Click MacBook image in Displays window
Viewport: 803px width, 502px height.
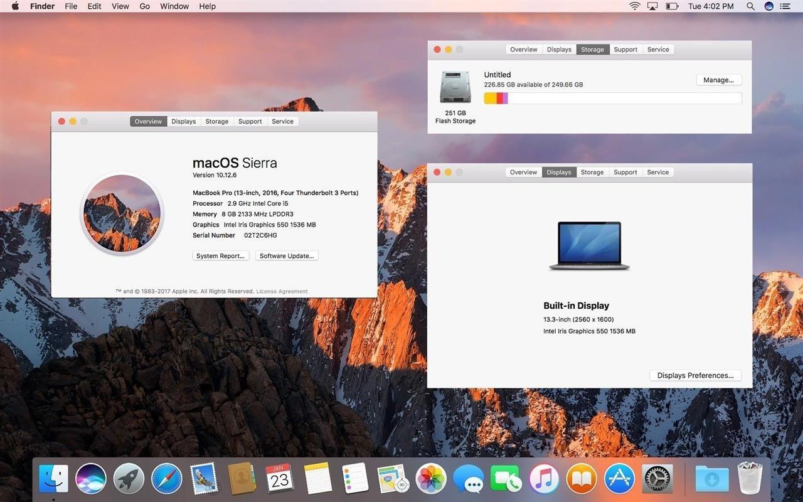point(589,246)
